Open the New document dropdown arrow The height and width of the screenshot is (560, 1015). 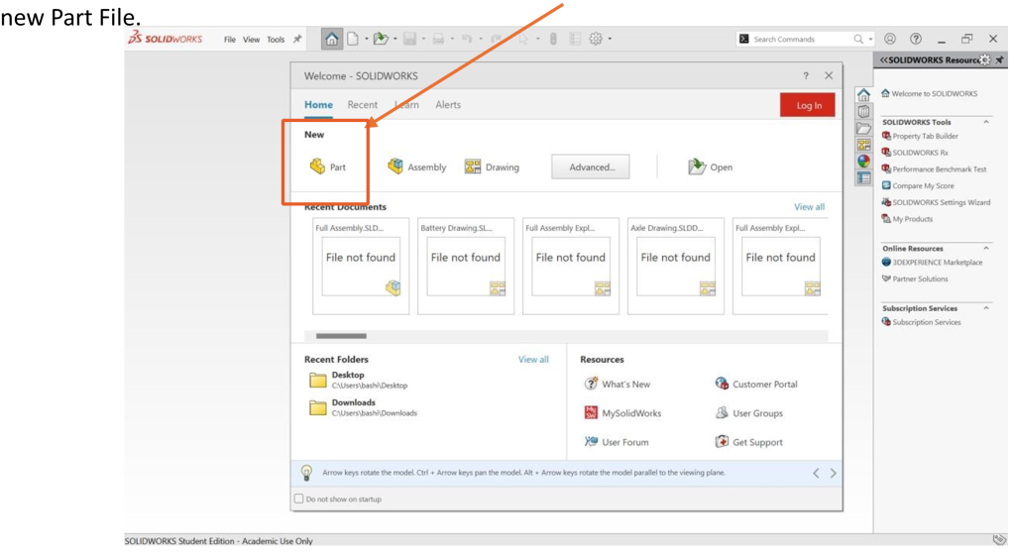[x=367, y=39]
